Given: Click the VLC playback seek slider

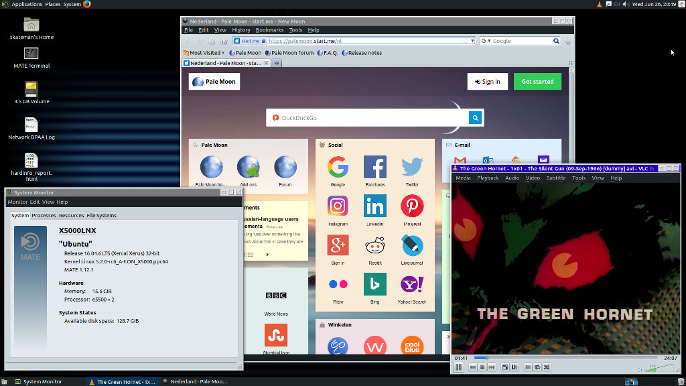Looking at the screenshot, I should coord(566,358).
